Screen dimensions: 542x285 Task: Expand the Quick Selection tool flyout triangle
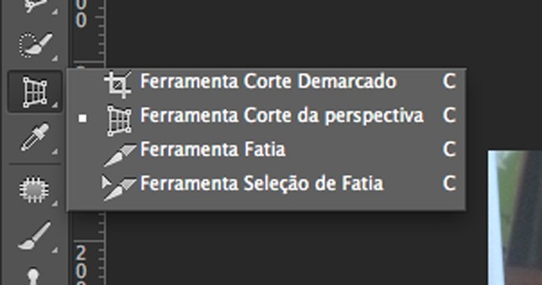tap(55, 57)
